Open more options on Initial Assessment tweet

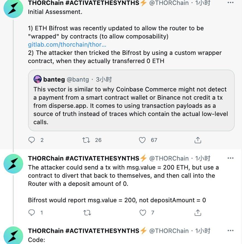[230, 2]
